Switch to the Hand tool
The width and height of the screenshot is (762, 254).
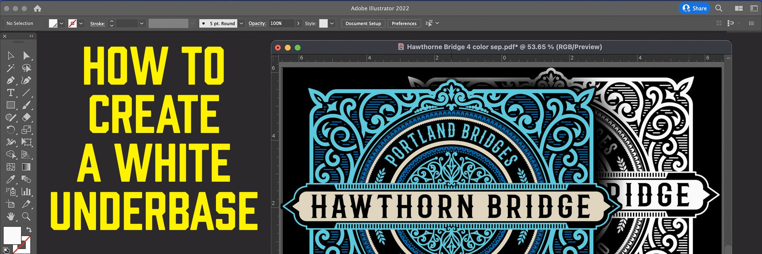click(x=11, y=216)
